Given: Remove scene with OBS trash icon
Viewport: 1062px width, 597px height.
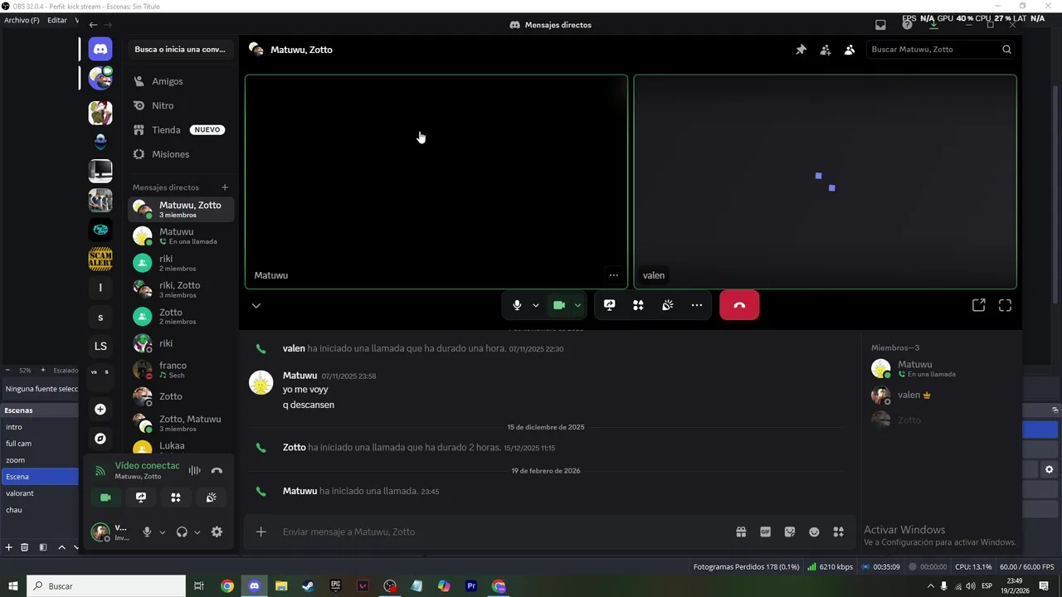Looking at the screenshot, I should click(x=25, y=547).
